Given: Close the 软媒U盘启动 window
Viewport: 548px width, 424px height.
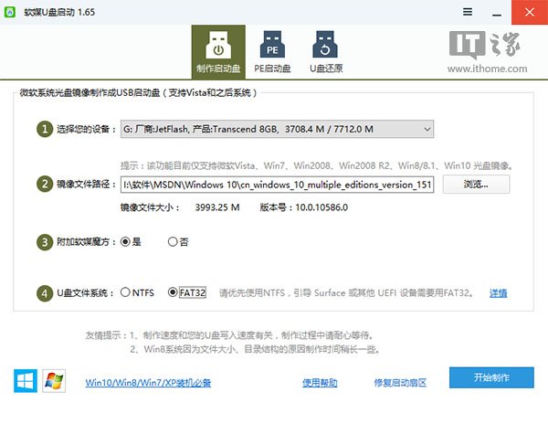Looking at the screenshot, I should point(530,12).
